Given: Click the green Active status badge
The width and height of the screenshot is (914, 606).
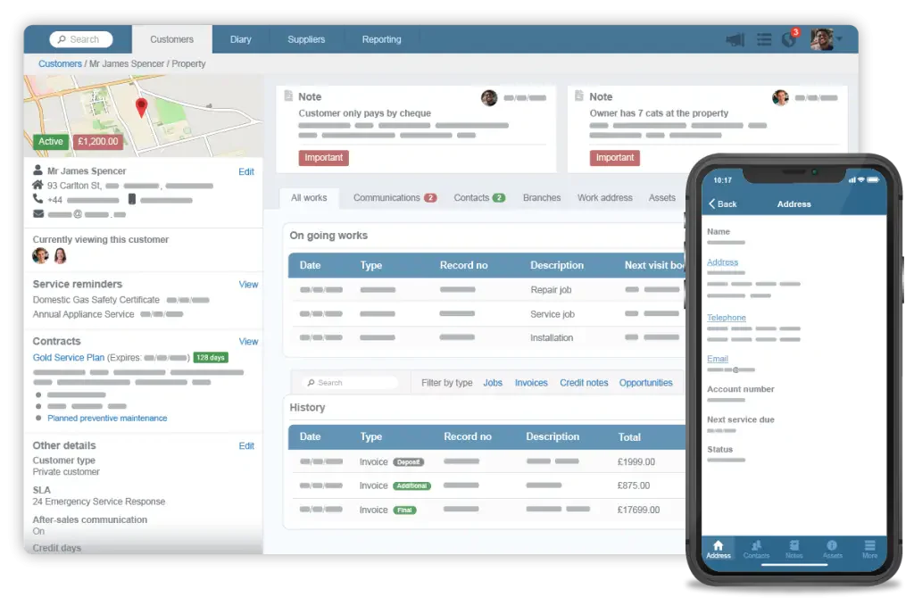Looking at the screenshot, I should (x=51, y=142).
